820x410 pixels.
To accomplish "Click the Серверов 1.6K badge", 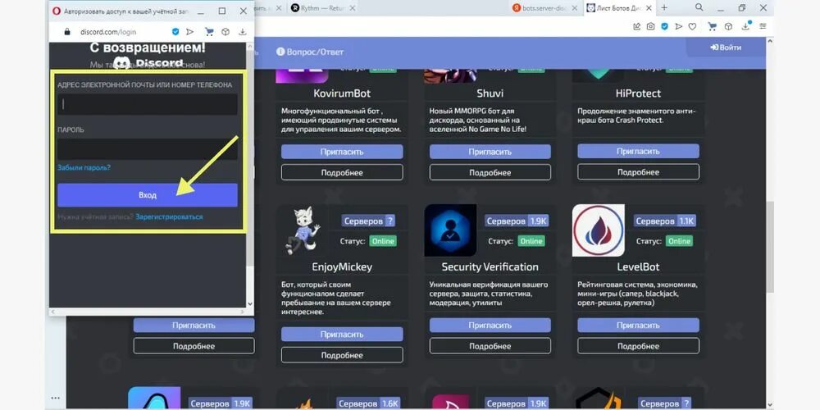I will pos(369,403).
